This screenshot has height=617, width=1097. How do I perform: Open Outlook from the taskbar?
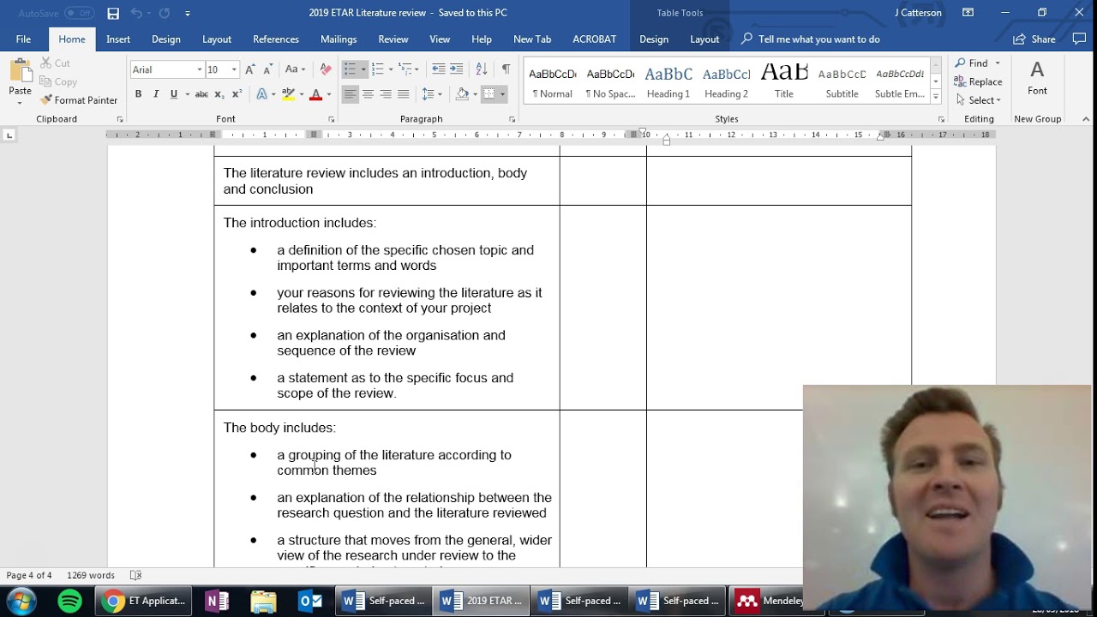tap(309, 601)
